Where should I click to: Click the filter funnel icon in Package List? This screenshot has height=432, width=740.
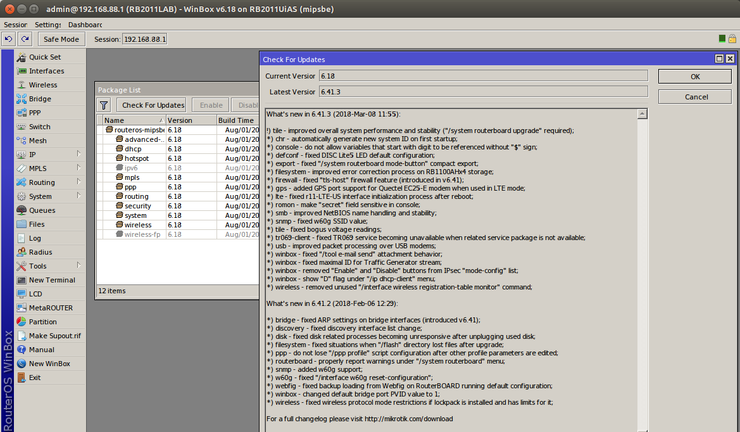click(x=105, y=105)
